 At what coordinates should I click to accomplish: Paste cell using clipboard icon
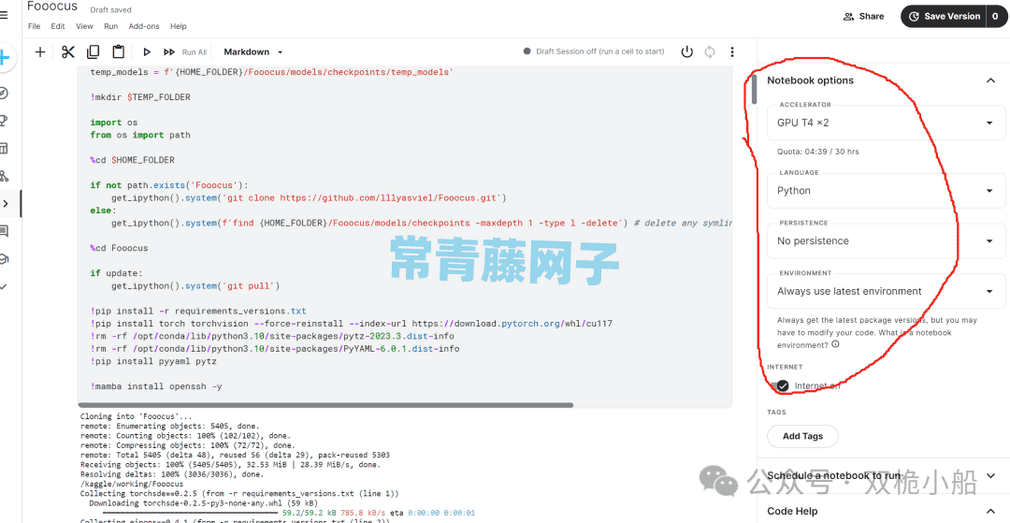click(x=118, y=52)
